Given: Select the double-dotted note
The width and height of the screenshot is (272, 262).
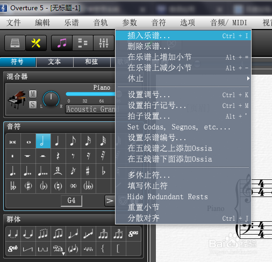Looking at the screenshot, I should point(28,171).
